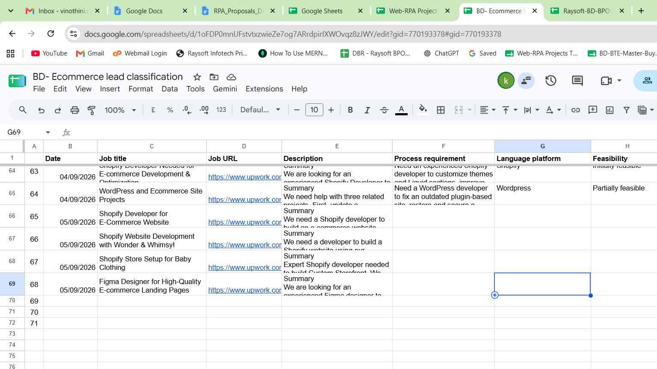Click the Create a filter funnel icon
Viewport: 657px width, 369px height.
(x=626, y=110)
